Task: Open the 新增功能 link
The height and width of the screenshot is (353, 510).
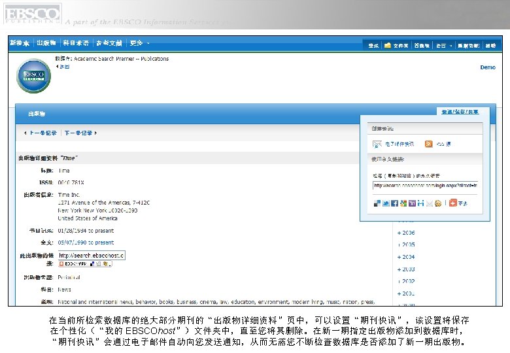Action: pos(468,46)
